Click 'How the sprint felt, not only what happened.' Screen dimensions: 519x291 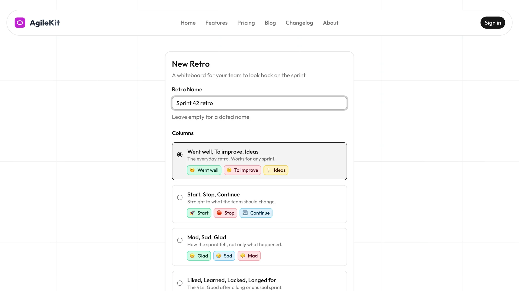tap(235, 245)
